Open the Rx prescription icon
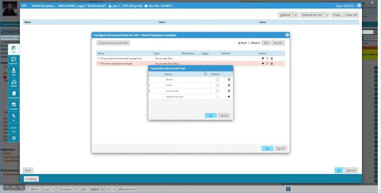The height and width of the screenshot is (193, 381). [x=14, y=117]
